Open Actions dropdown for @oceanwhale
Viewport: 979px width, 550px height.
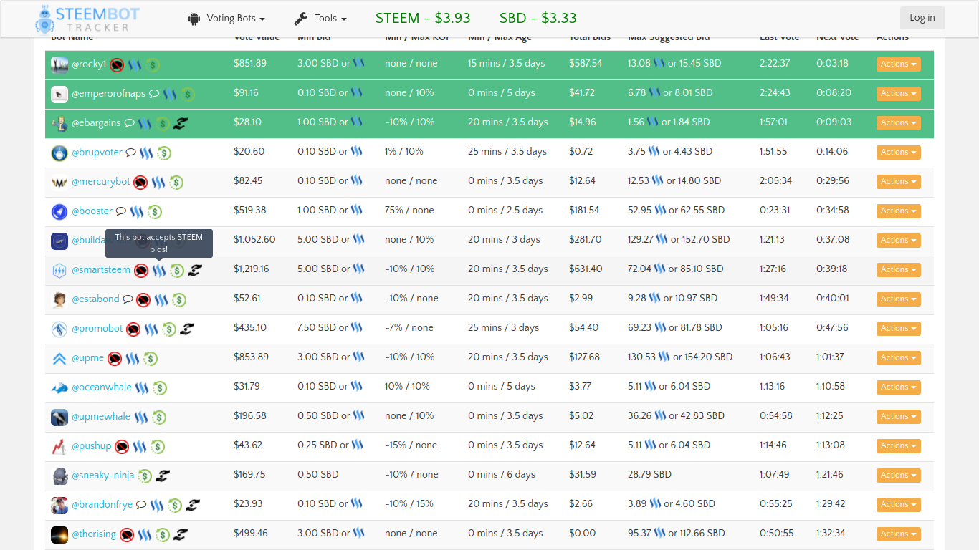(899, 387)
